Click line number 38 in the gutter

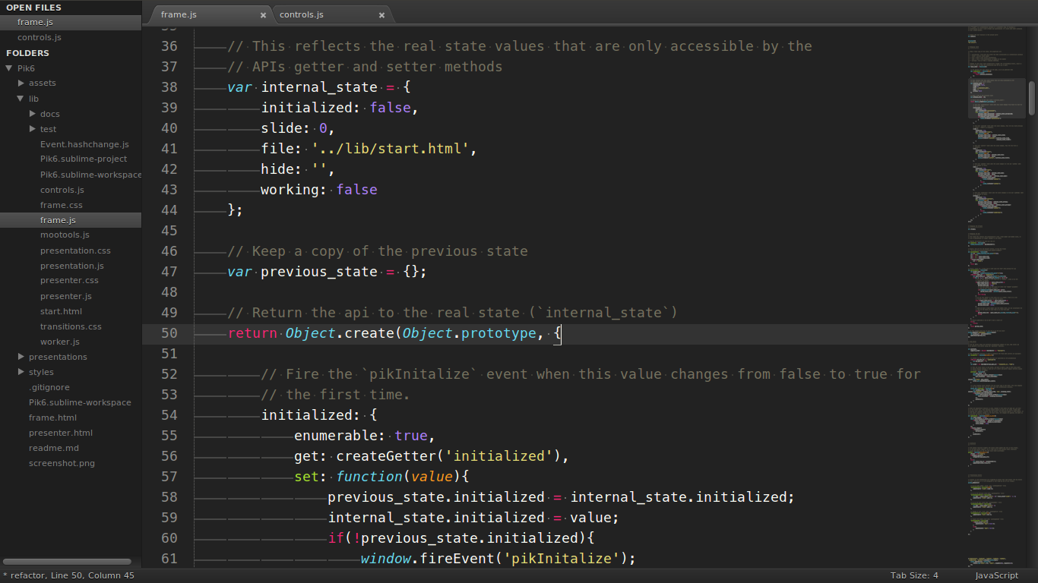(169, 87)
